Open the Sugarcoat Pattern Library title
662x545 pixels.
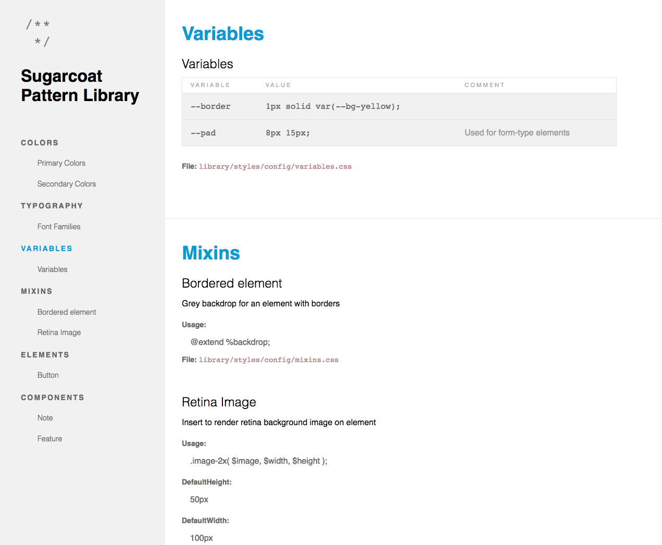coord(80,86)
